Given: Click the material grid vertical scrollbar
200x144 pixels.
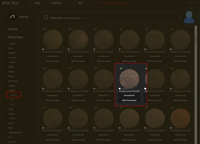Looking at the screenshot, I should [196, 84].
